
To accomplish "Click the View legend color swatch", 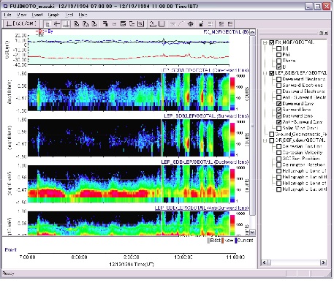I will [x=222, y=241].
